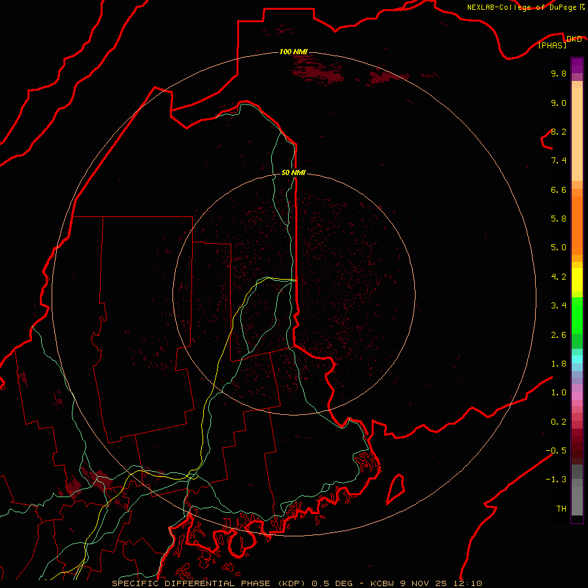Click the 1.8 scale value
588x588 pixels.
[x=559, y=364]
